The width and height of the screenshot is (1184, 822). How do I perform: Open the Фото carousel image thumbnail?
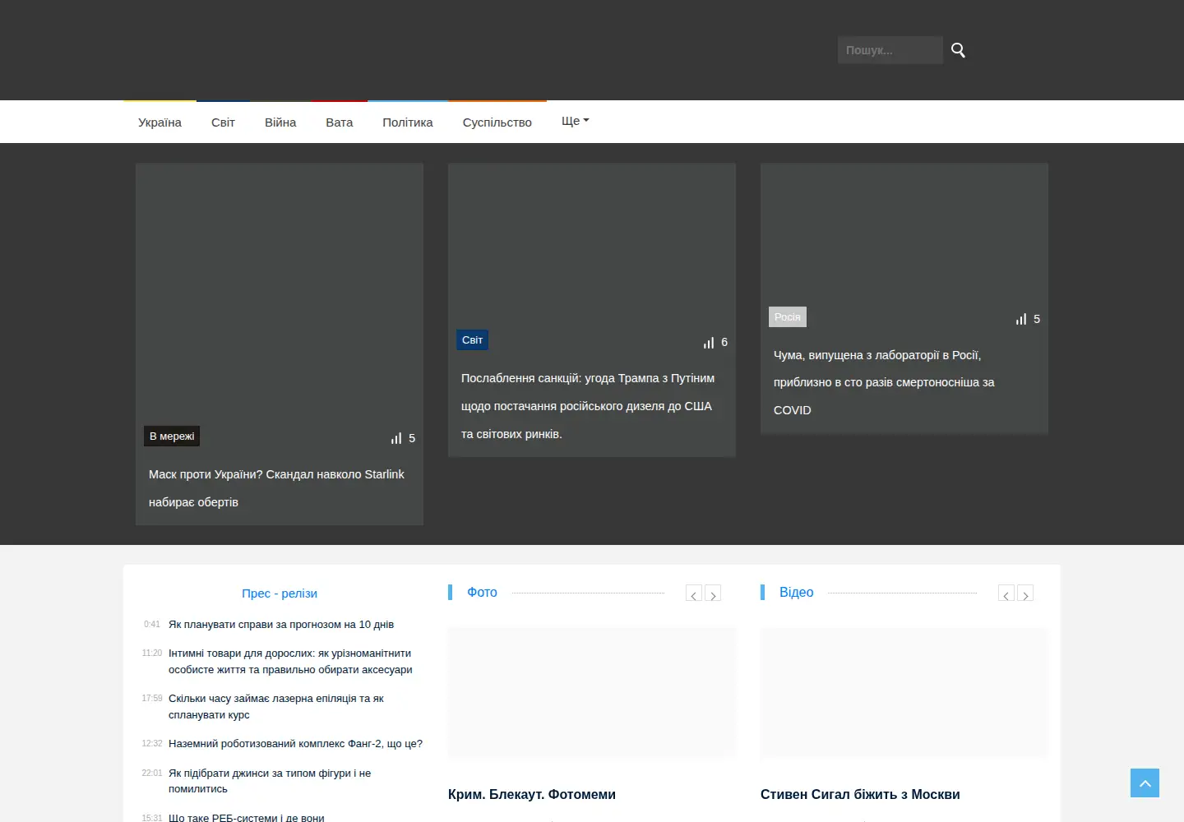[592, 693]
